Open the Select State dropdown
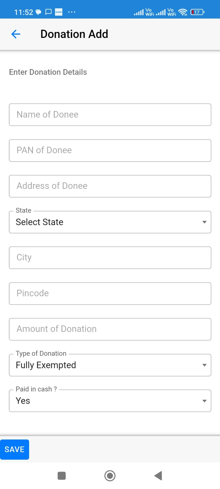Screen dimensions: 220x489 110,222
